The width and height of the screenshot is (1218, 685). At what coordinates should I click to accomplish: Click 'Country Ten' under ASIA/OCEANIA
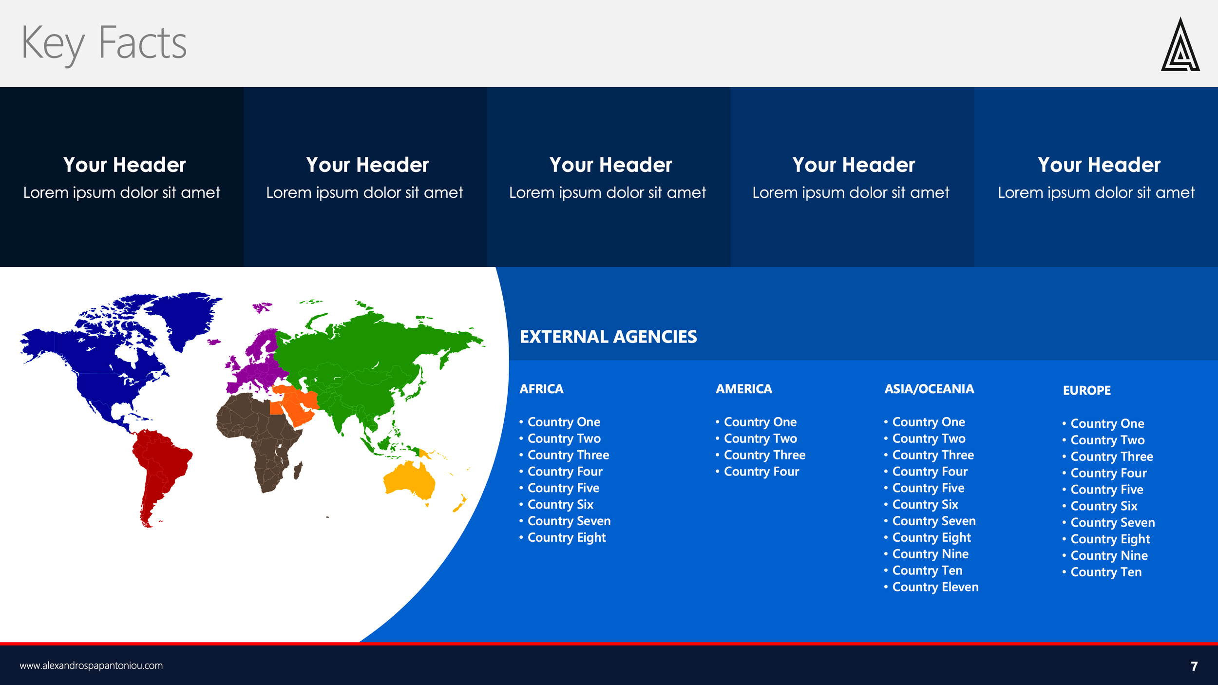(x=928, y=571)
